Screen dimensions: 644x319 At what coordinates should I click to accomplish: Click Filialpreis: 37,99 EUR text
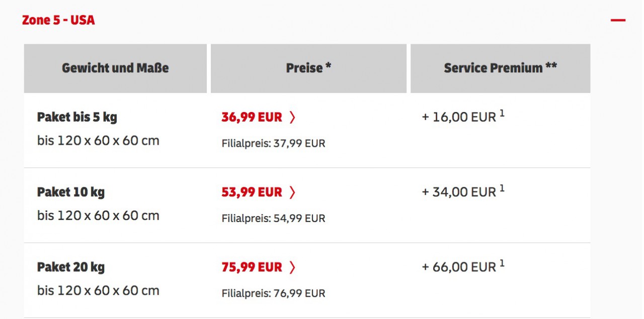[x=273, y=144]
